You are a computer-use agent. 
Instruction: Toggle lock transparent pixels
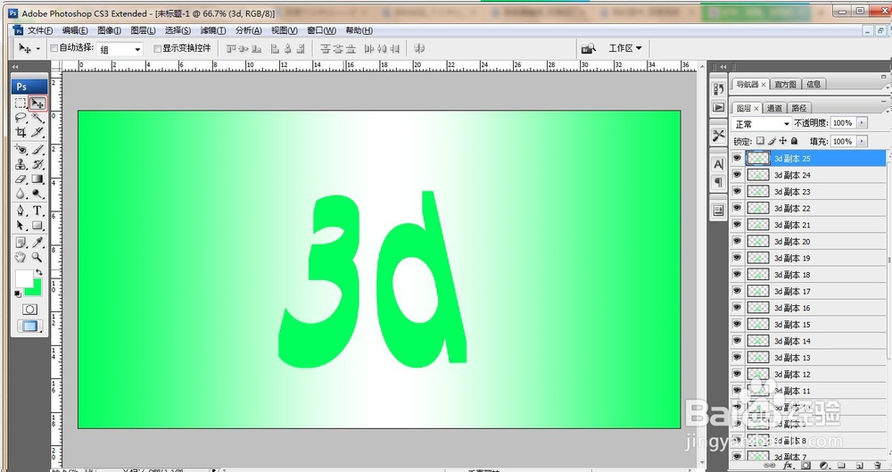click(760, 141)
